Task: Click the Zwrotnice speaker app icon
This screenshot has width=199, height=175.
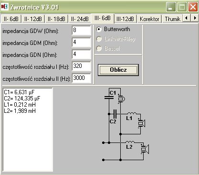Action: coord(5,7)
